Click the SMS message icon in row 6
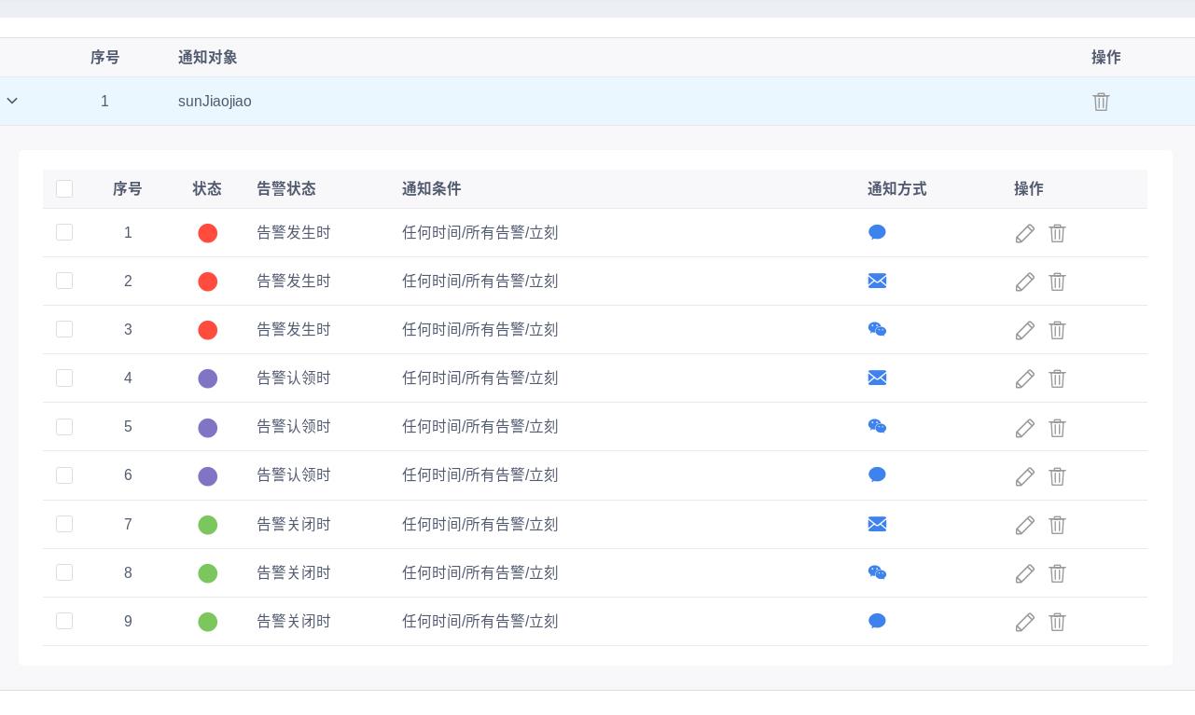1195x715 pixels. [877, 474]
